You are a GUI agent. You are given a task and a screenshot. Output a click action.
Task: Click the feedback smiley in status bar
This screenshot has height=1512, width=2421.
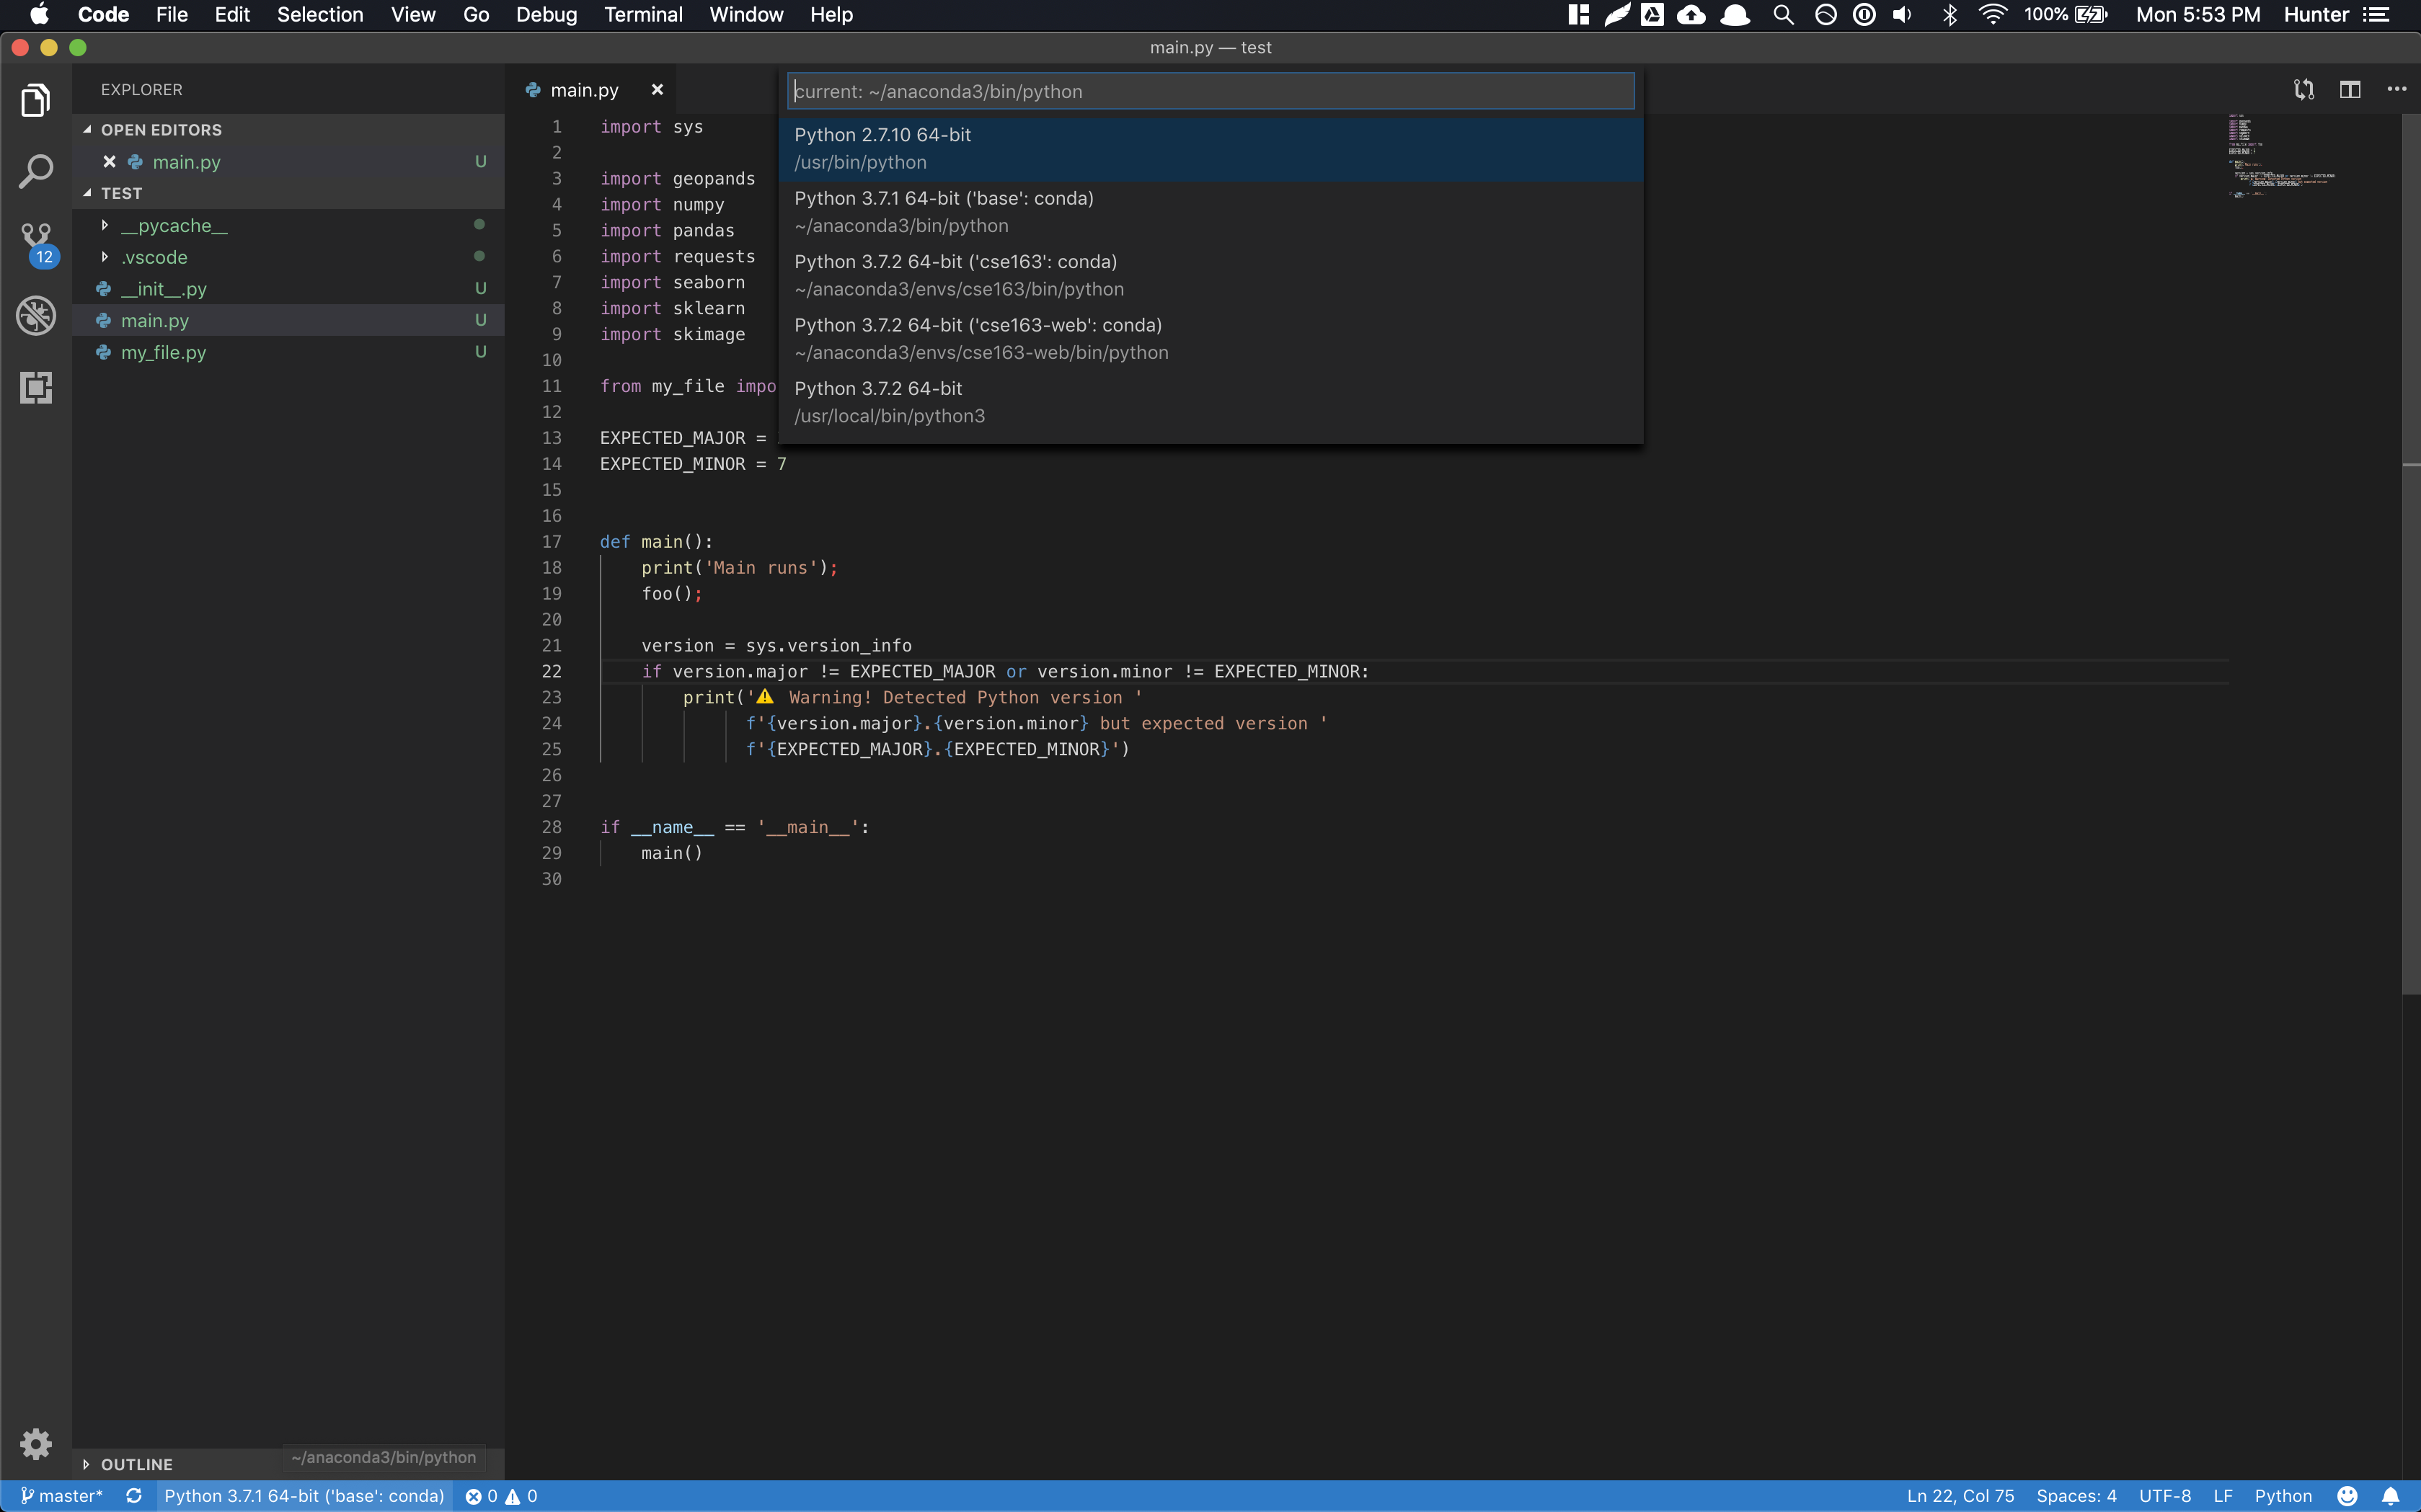[x=2347, y=1496]
